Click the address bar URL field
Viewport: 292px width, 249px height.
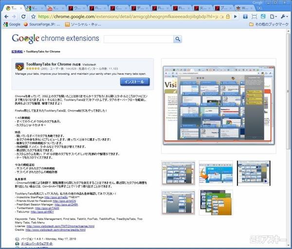pos(128,17)
